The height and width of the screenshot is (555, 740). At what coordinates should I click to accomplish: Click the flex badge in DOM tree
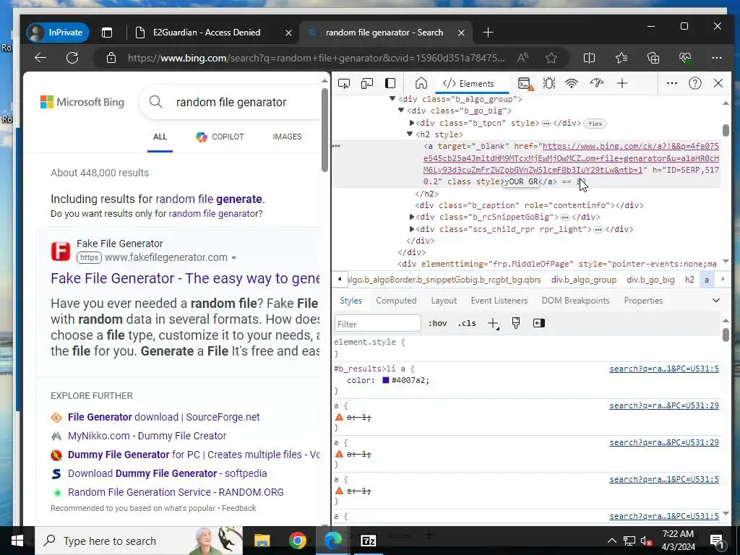click(x=595, y=124)
